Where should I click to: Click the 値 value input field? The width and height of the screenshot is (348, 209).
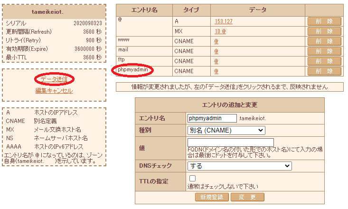point(231,142)
